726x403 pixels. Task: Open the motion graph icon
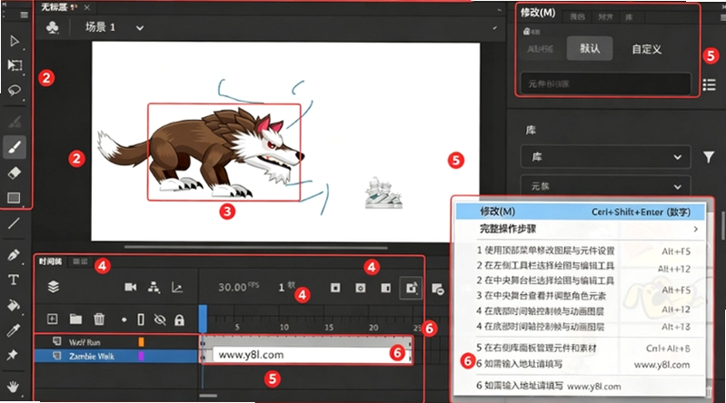tap(177, 288)
